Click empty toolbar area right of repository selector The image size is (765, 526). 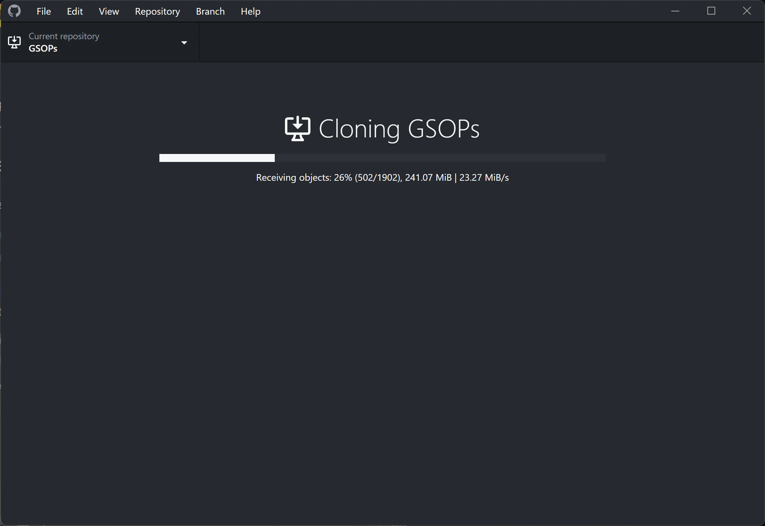tap(481, 42)
